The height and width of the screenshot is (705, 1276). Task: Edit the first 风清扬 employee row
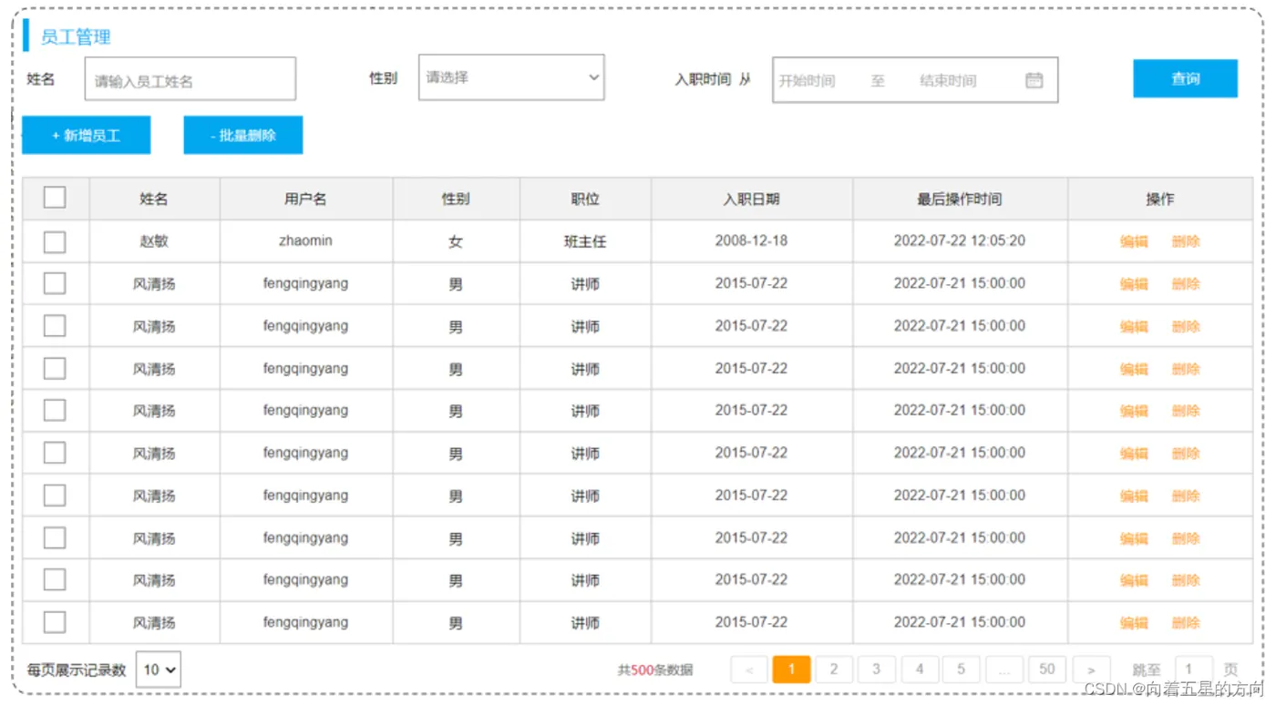tap(1134, 284)
